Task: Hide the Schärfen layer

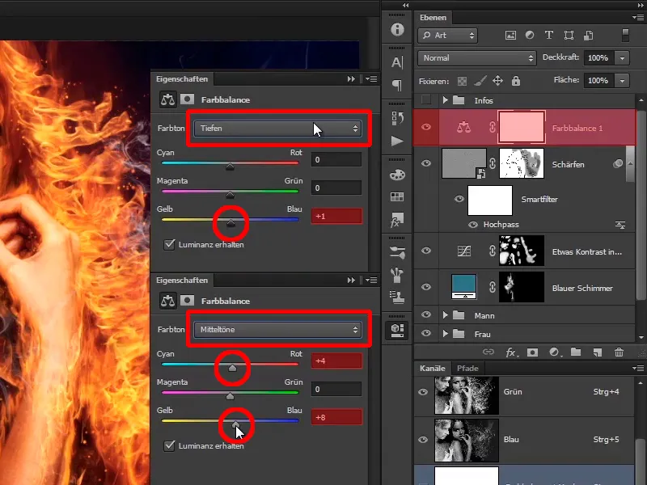Action: pos(426,163)
